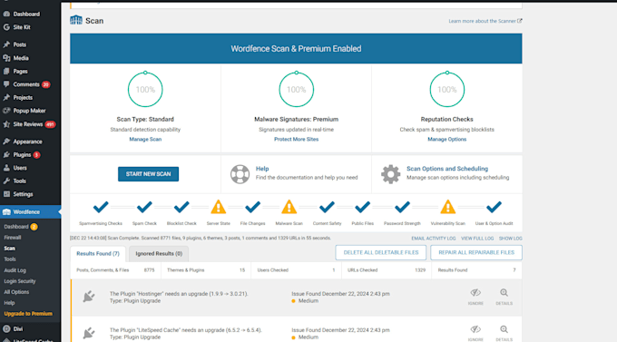The height and width of the screenshot is (342, 617).
Task: Ignore the LiteSpeed Cache upgrade issue
Action: [x=475, y=333]
